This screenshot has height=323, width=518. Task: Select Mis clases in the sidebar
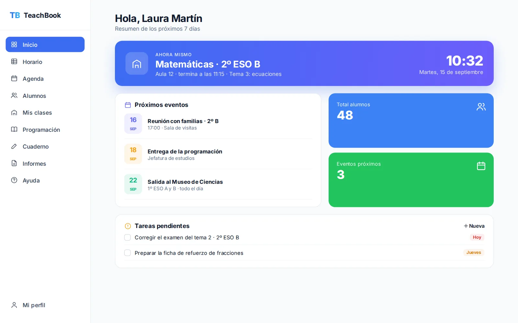(x=45, y=112)
